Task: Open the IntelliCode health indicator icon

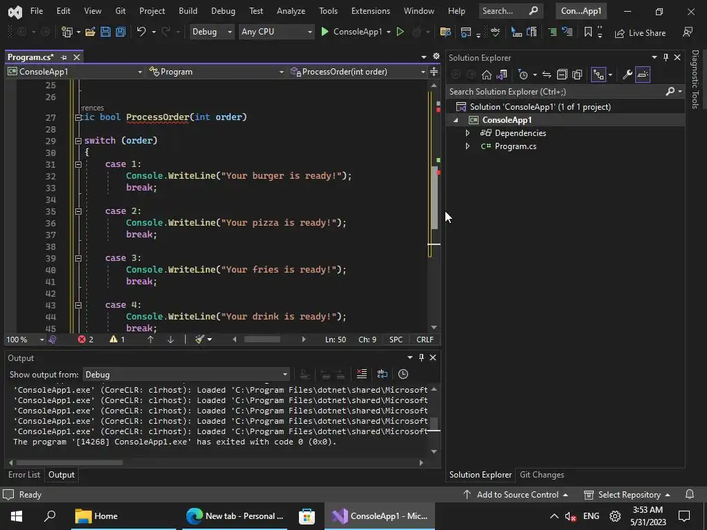Action: tap(52, 340)
